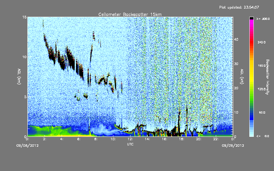The image size is (274, 171).
Task: Click the '14:' hour tick label
Action: point(147,139)
